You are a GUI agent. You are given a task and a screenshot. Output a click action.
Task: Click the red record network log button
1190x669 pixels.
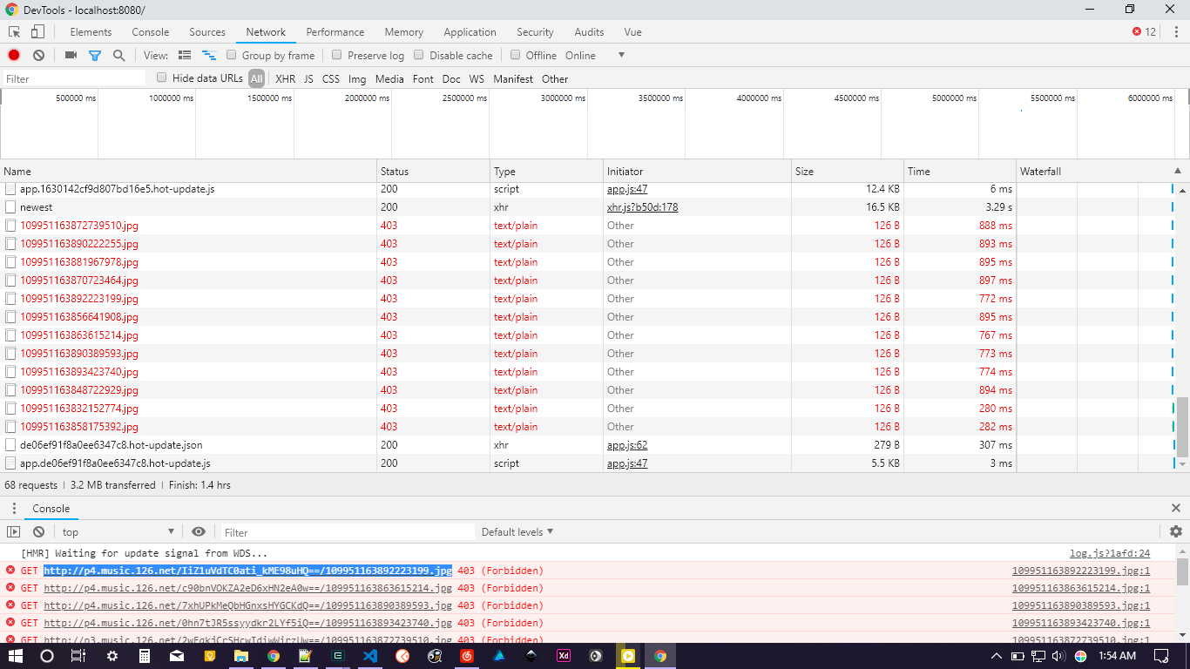coord(14,55)
